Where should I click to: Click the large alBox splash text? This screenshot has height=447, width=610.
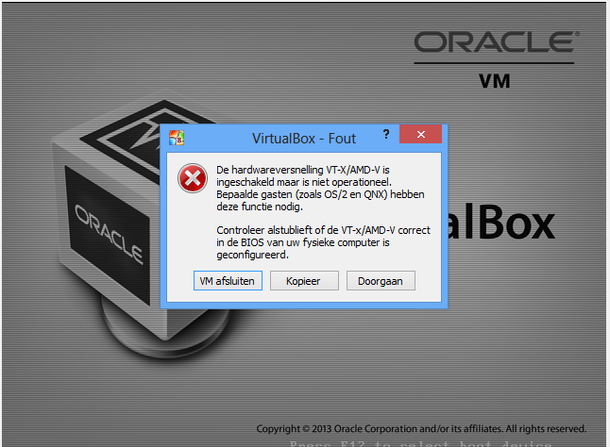[501, 222]
